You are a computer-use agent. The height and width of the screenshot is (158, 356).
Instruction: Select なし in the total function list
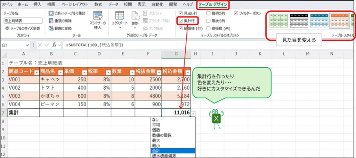tap(173, 119)
